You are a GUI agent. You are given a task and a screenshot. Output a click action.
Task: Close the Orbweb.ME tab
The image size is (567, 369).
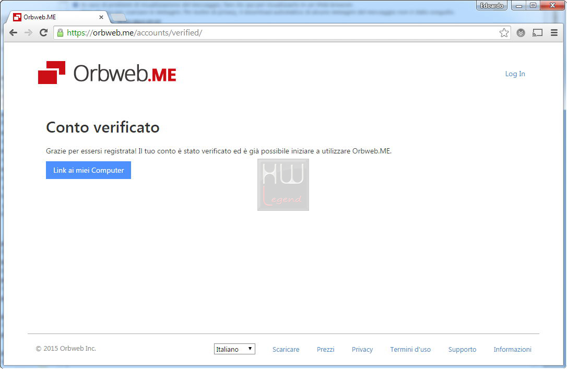coord(101,17)
